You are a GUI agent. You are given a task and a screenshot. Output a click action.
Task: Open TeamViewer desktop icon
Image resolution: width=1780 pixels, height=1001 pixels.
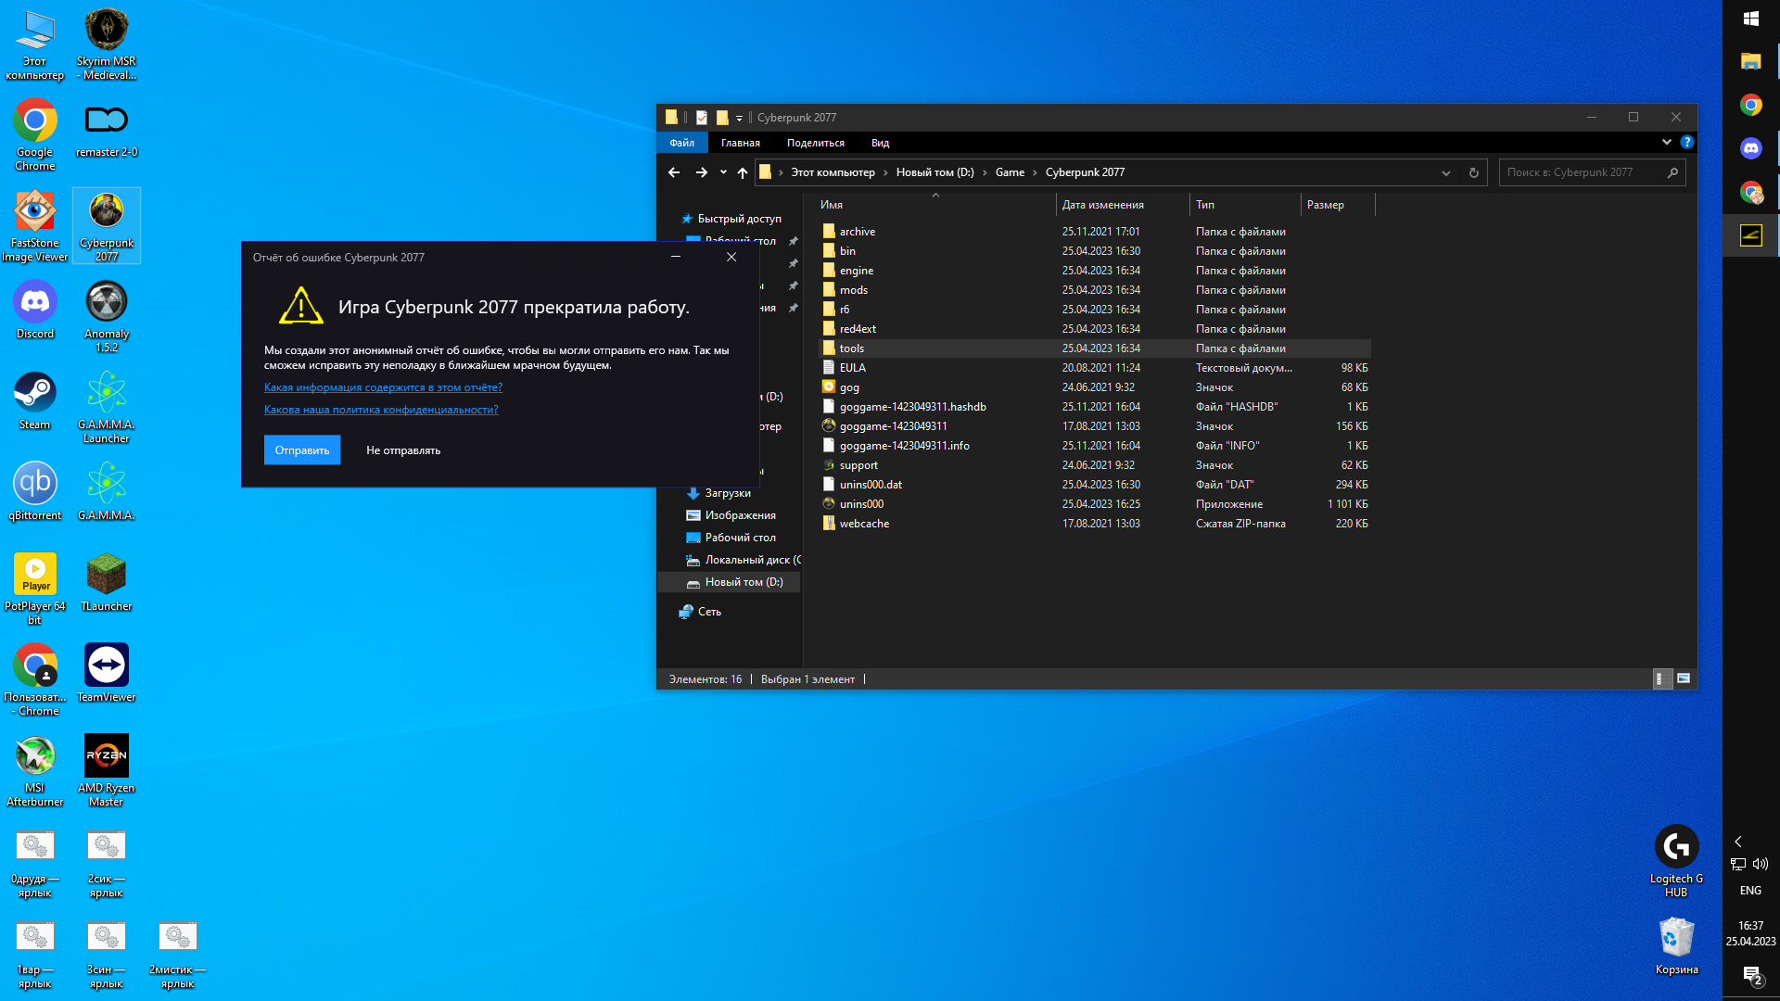point(107,674)
